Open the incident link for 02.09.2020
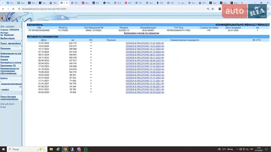Screen dimensions: 271x152 pyautogui.click(x=145, y=92)
